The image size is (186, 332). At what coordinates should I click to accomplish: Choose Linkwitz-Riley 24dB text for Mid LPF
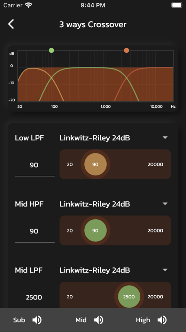95,270
